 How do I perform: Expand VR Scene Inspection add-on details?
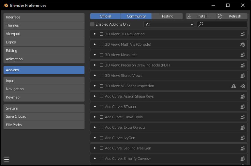(95, 86)
